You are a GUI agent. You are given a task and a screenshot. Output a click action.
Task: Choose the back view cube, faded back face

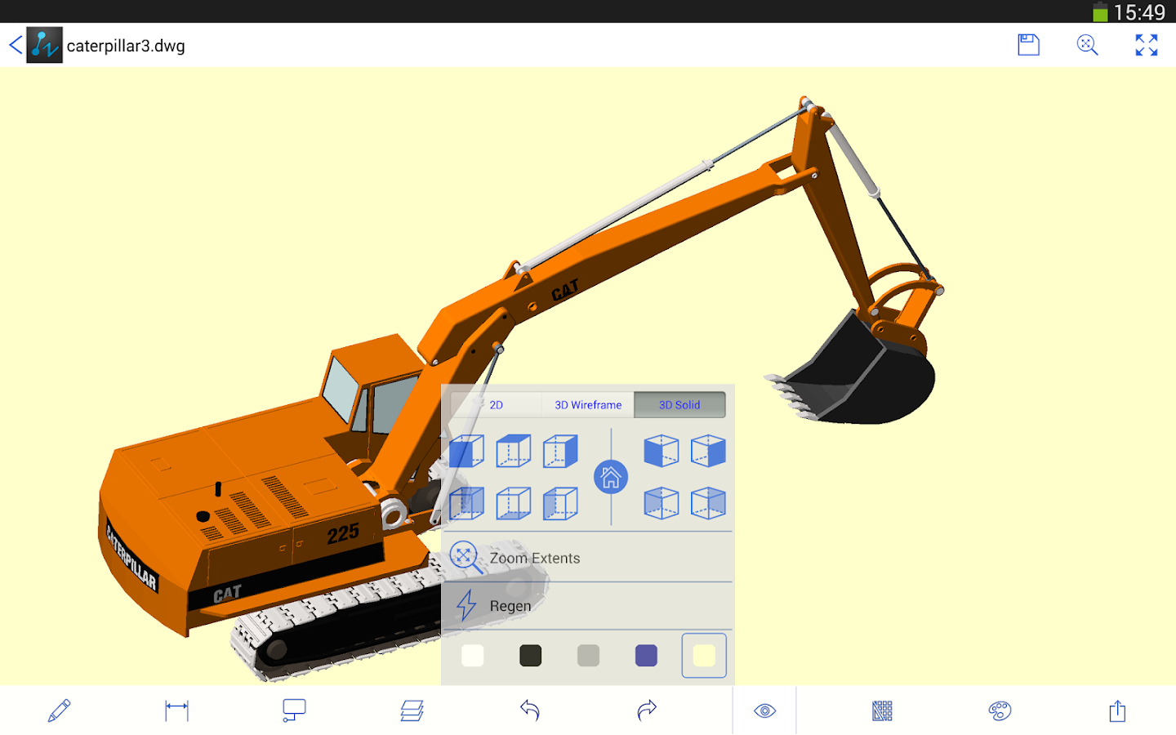click(467, 503)
